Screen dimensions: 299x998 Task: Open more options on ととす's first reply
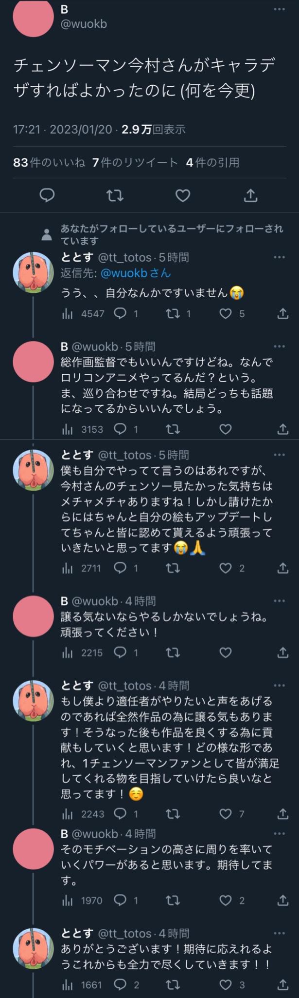[x=279, y=257]
